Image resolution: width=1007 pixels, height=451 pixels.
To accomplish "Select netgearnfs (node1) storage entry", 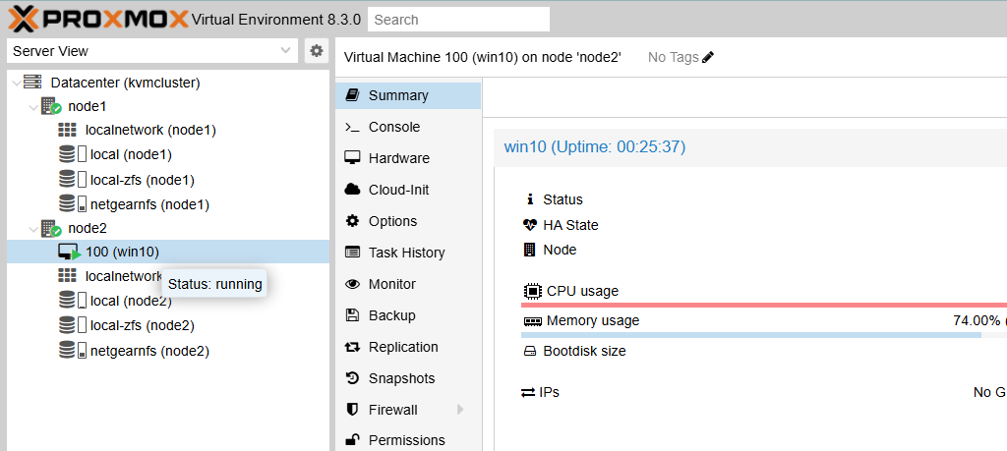I will tap(149, 204).
